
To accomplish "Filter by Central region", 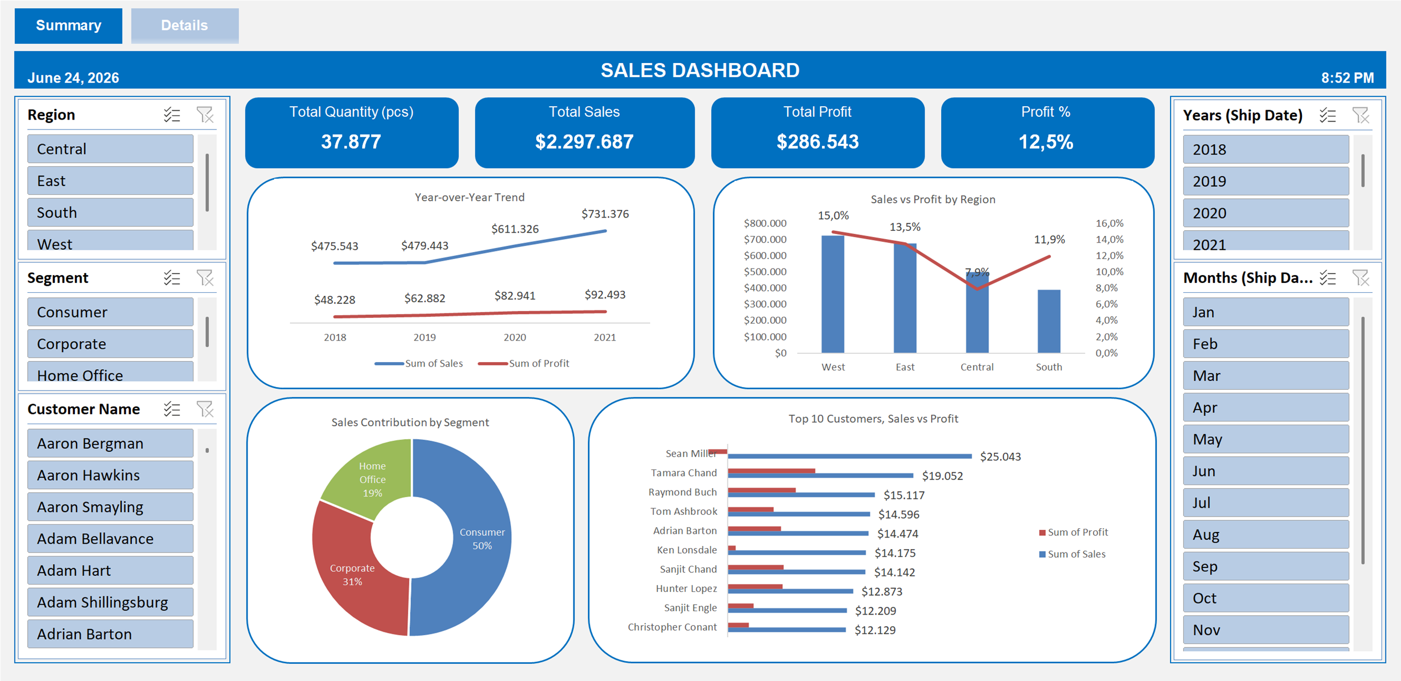I will (x=110, y=149).
